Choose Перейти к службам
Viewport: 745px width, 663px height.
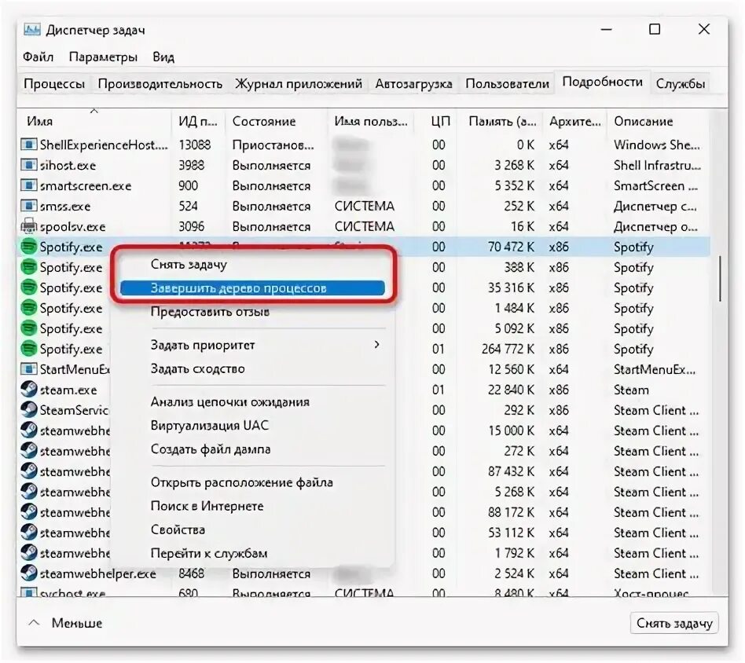tap(253, 553)
